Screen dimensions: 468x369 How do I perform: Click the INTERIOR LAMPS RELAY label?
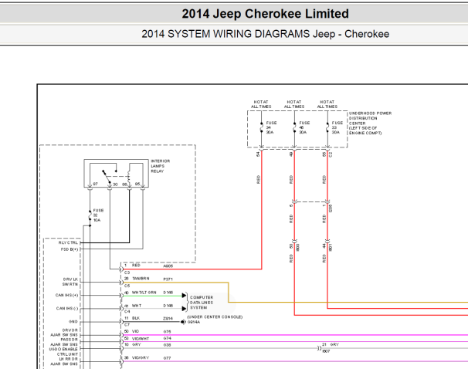[x=161, y=166]
